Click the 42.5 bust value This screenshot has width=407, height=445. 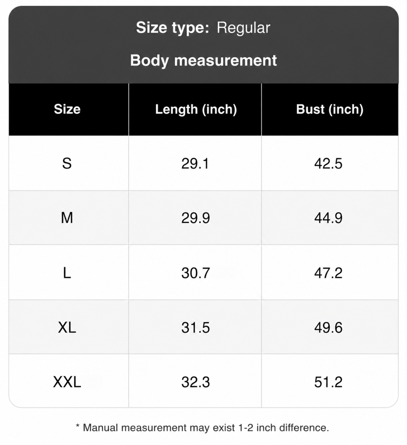pos(328,163)
